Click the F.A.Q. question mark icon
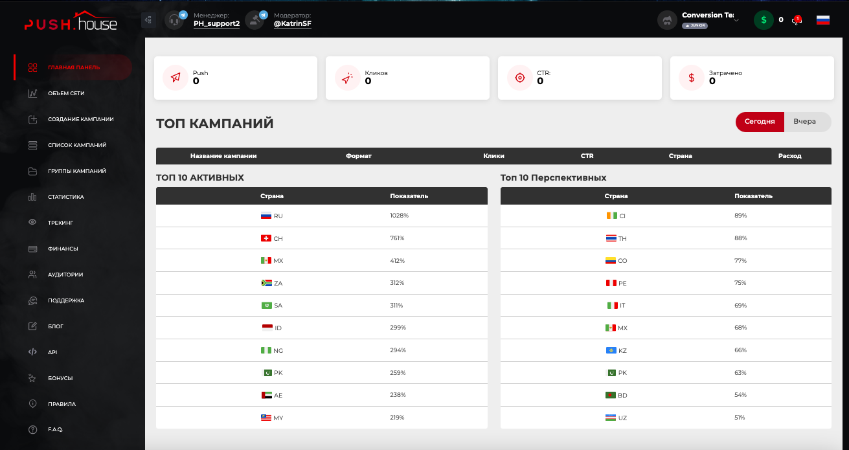 [32, 430]
